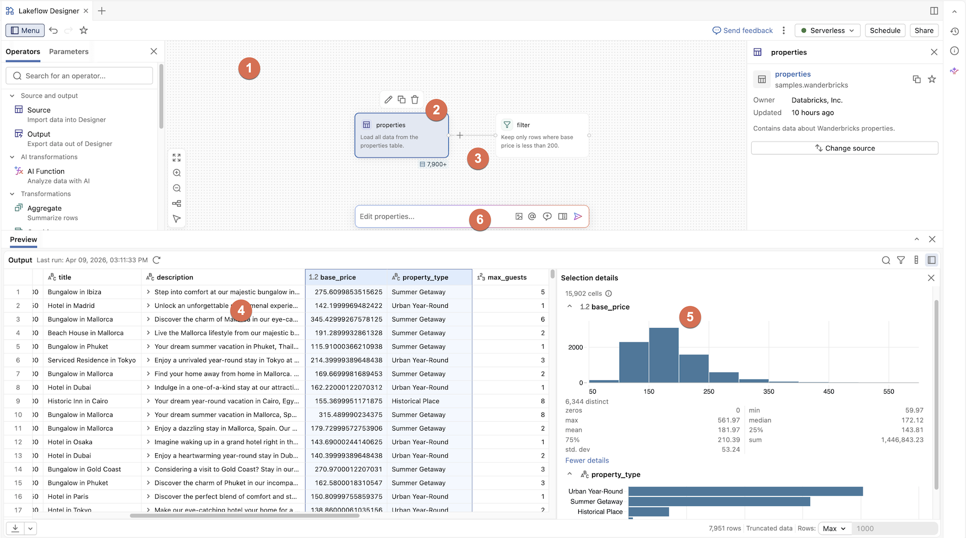Toggle the selection details side panel
This screenshot has height=538, width=966.
click(931, 260)
